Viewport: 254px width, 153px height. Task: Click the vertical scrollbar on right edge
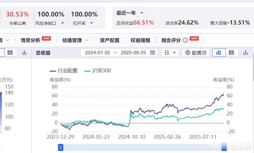click(253, 67)
